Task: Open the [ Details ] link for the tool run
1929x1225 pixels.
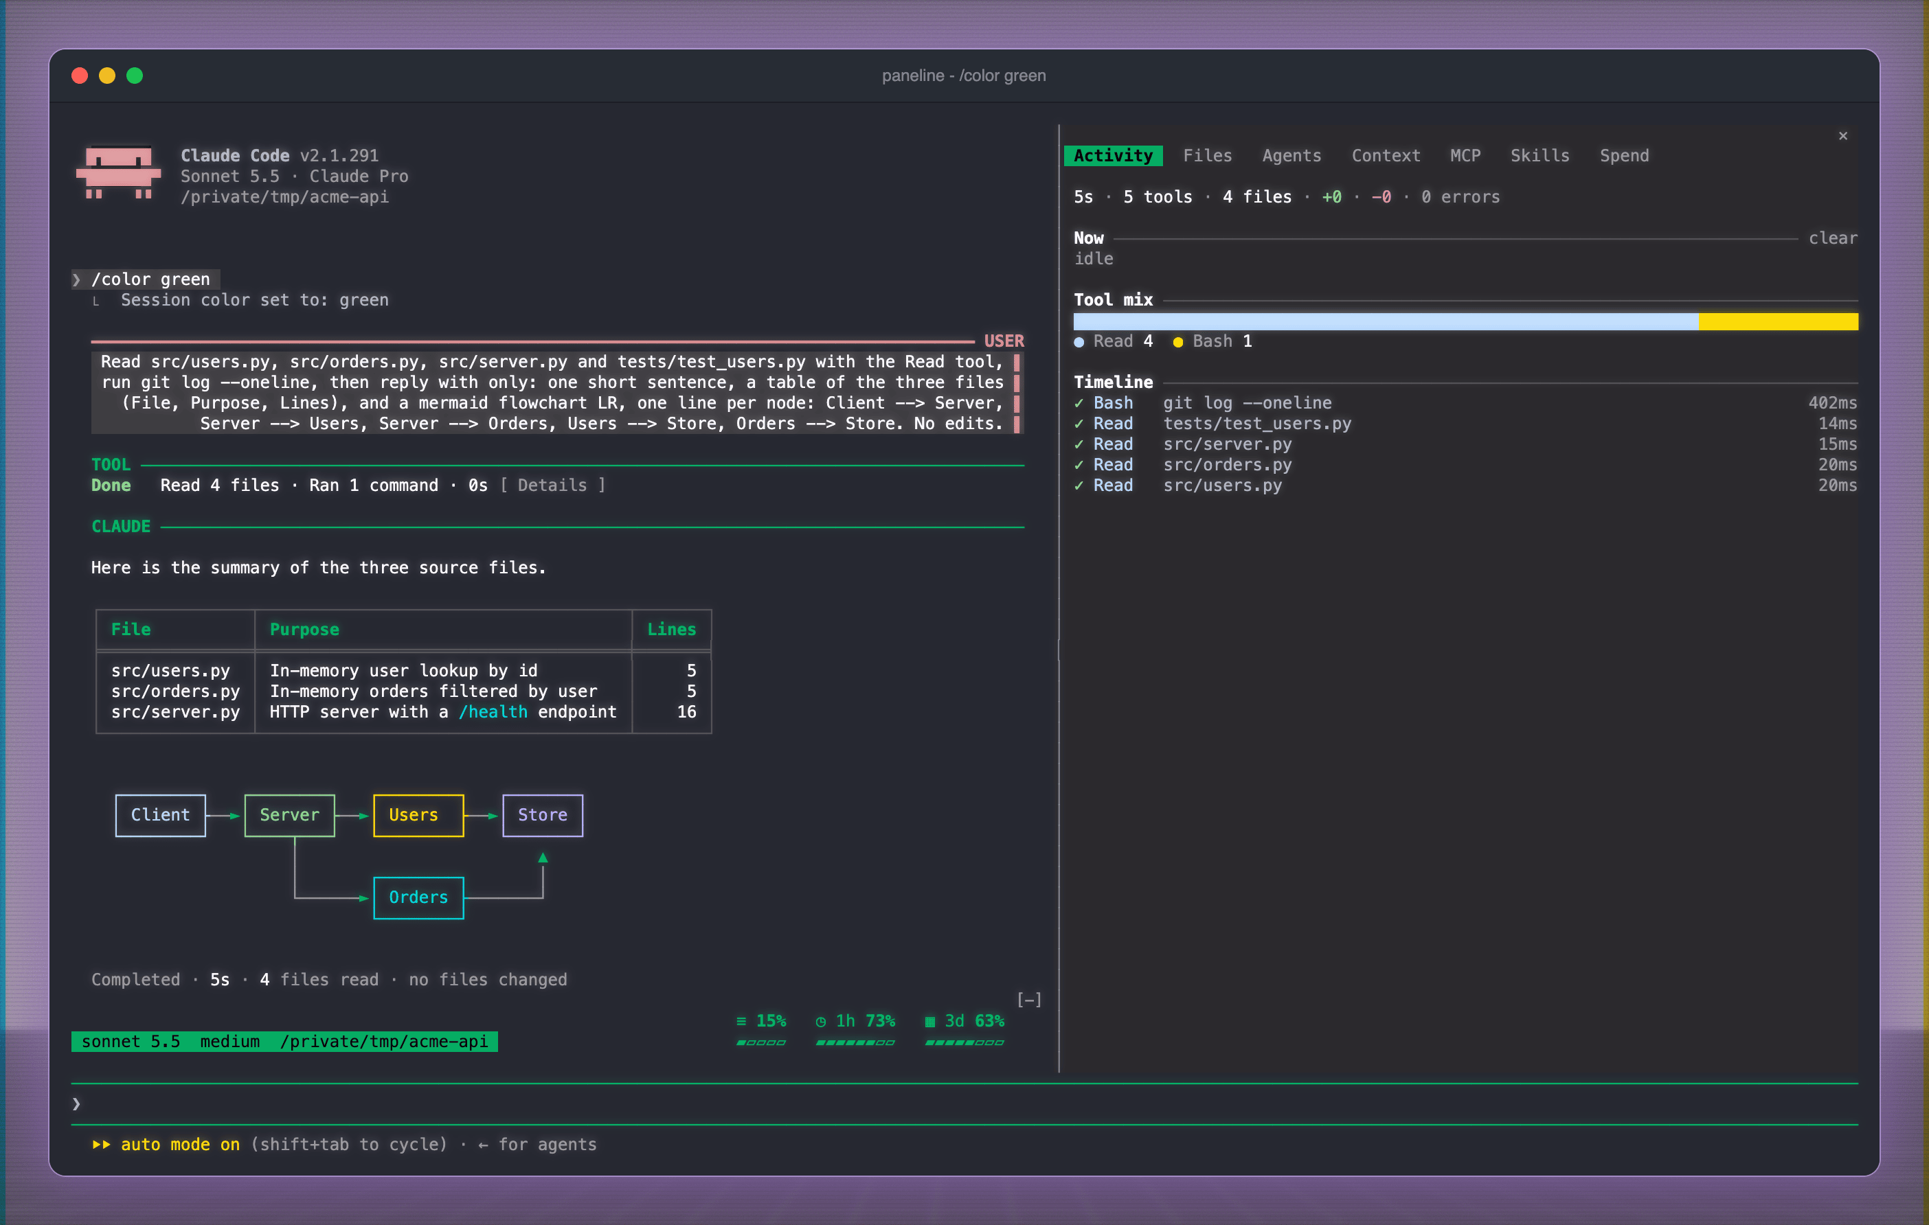Action: [552, 485]
